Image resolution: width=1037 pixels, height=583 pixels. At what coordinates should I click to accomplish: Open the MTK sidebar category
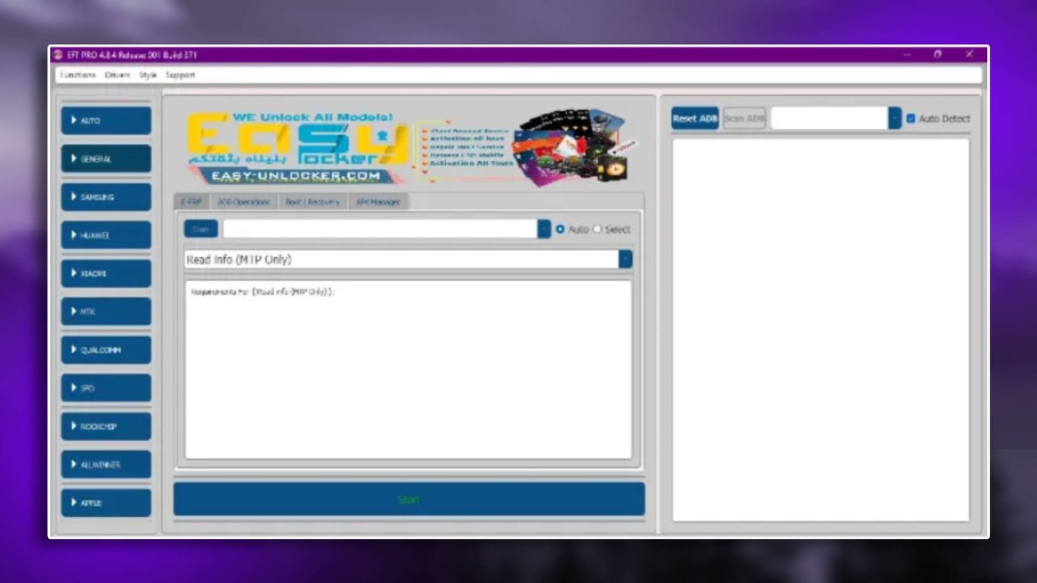(106, 312)
